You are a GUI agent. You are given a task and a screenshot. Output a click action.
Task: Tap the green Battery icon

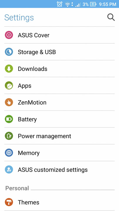9,119
